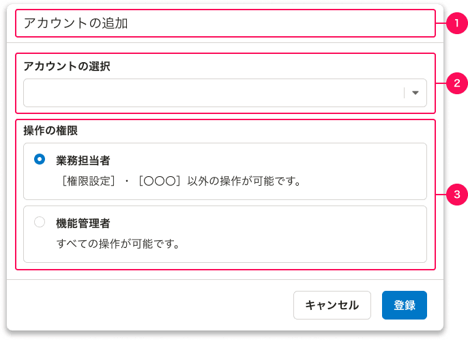Click the ［権限設定］ description under 業務担当者
468x340 pixels.
click(178, 182)
